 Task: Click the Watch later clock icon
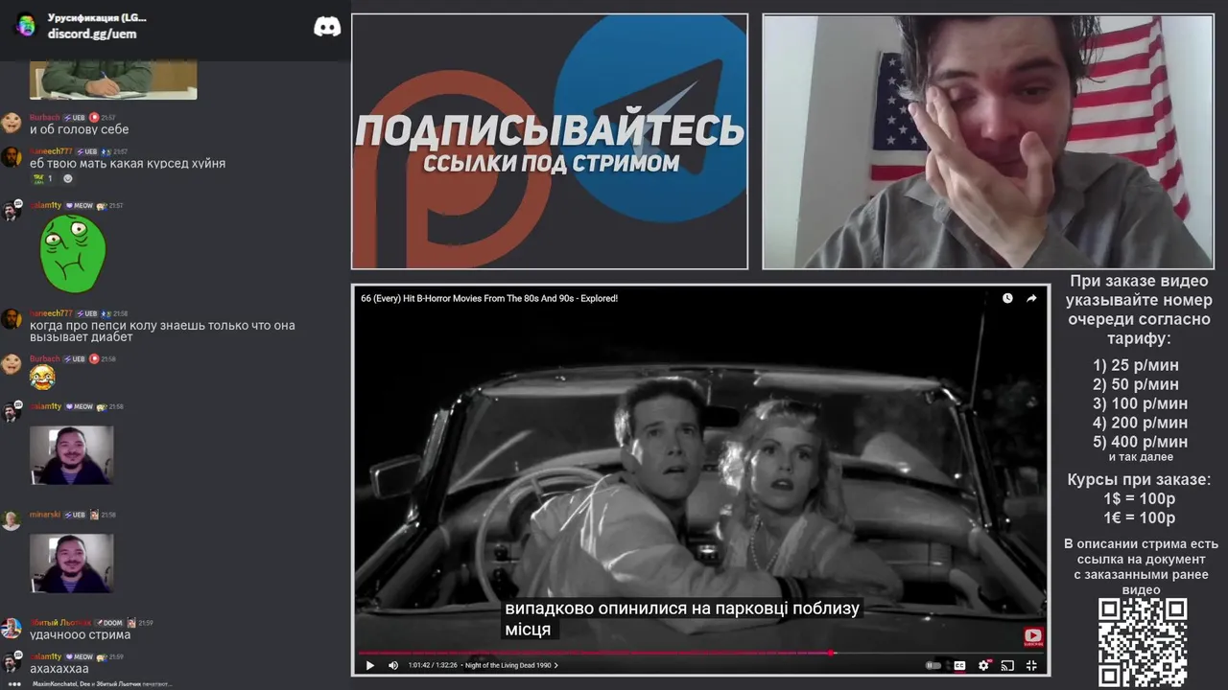[x=1007, y=298]
